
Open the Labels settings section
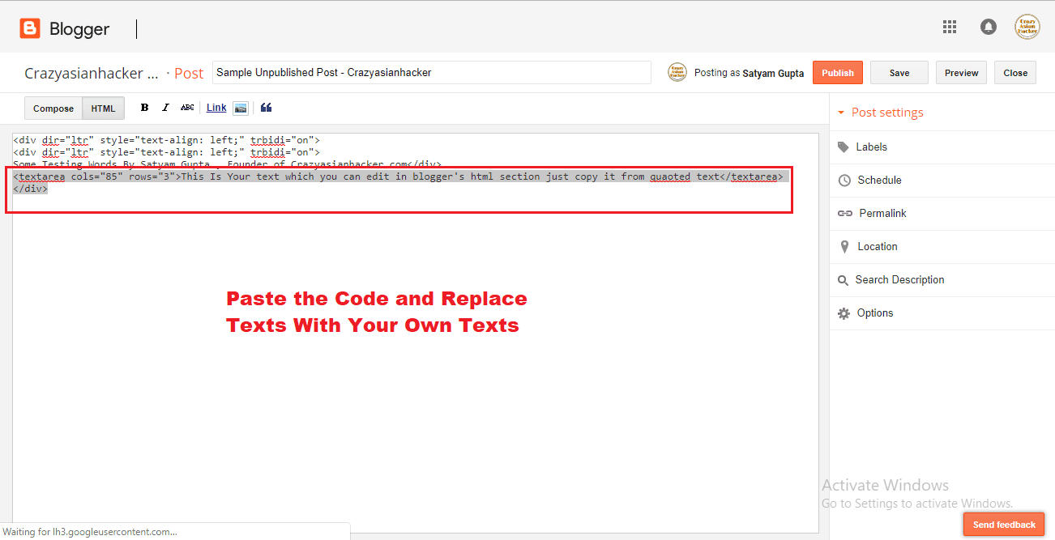click(x=872, y=147)
